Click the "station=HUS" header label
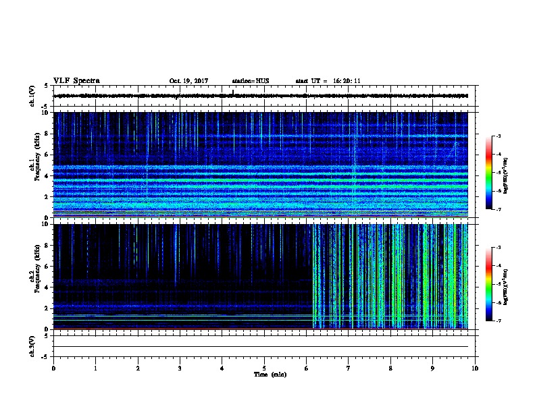Viewport: 535px width, 413px height. (x=251, y=81)
